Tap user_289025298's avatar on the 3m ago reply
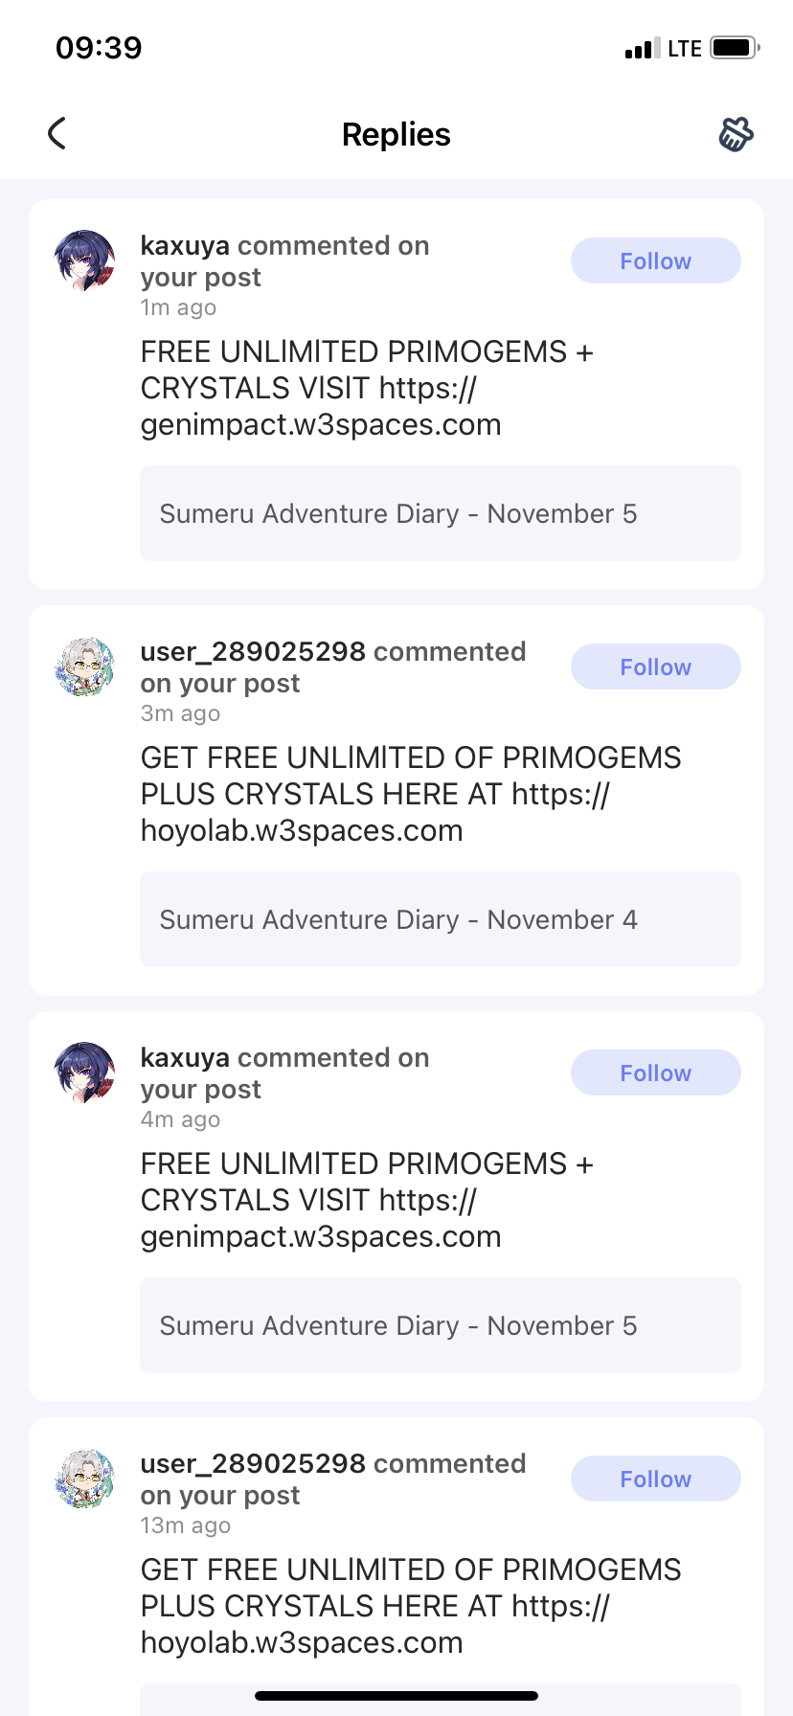Viewport: 793px width, 1716px height. click(x=85, y=666)
